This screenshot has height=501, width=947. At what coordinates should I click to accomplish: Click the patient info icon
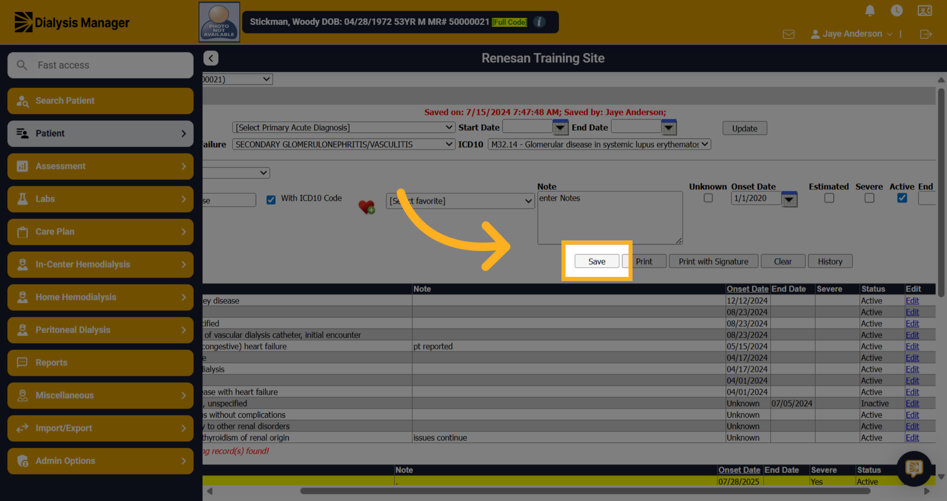539,22
